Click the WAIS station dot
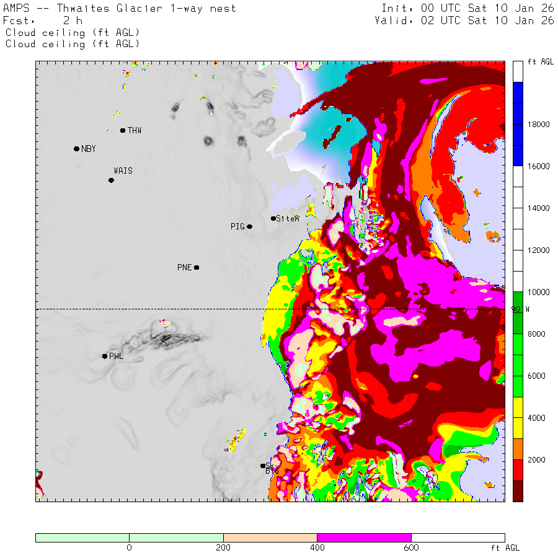Screen dimensions: 558x558 pyautogui.click(x=111, y=180)
